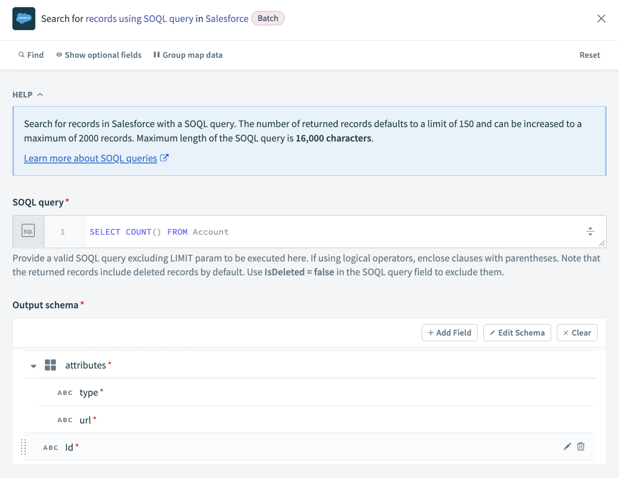Viewport: 619px width, 478px height.
Task: Open Find using the magnifier icon
Action: 22,54
